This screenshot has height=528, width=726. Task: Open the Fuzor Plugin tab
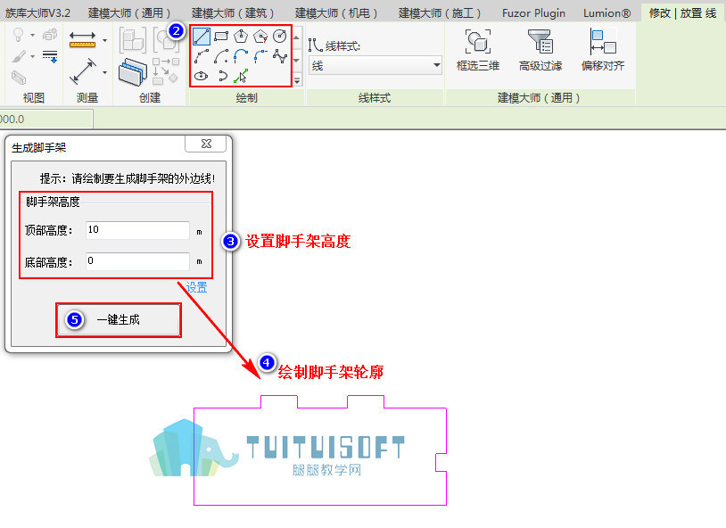[533, 13]
